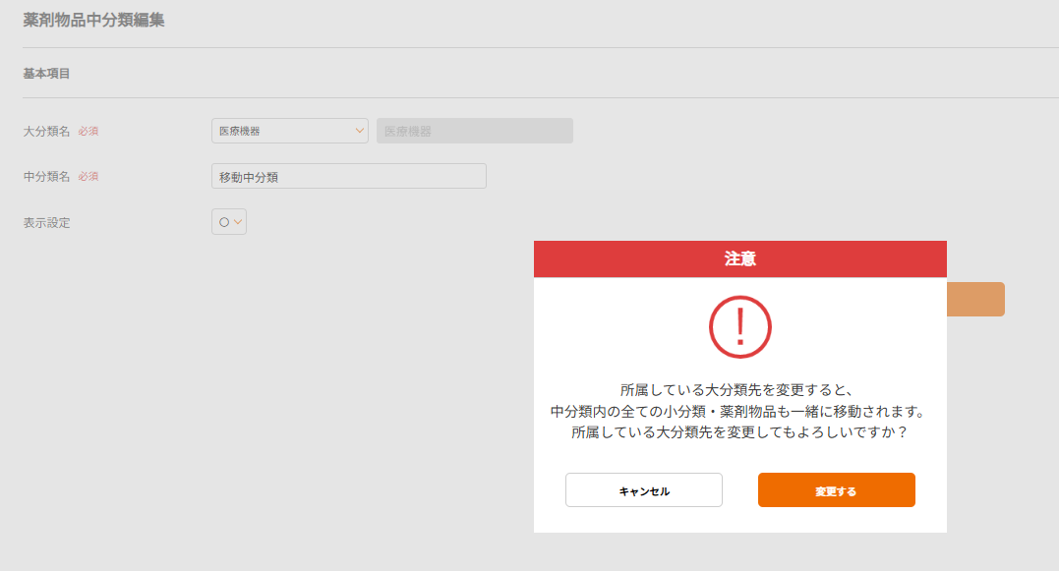Image resolution: width=1059 pixels, height=571 pixels.
Task: Click the message line starting 所属している大分類先を変更すると
Action: pyautogui.click(x=739, y=389)
